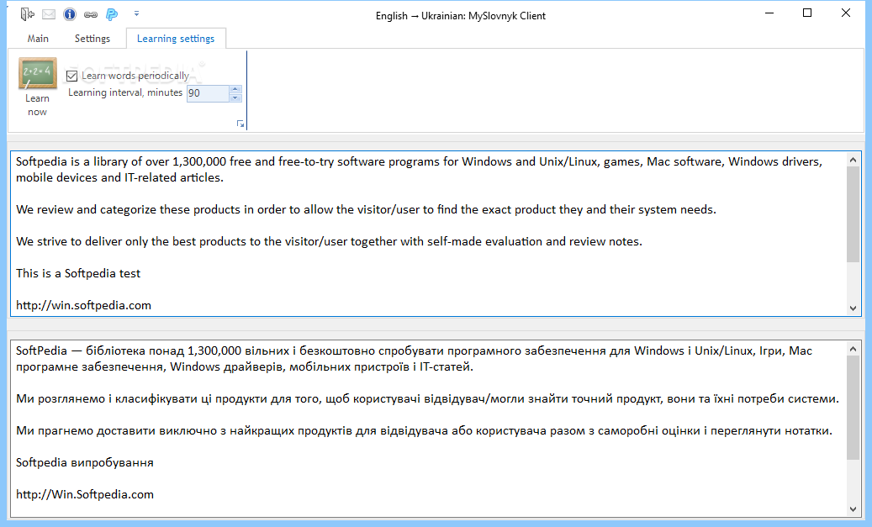Screen dimensions: 872x527
Task: Click 'Softpedia is a library' first line
Action: tap(419, 161)
